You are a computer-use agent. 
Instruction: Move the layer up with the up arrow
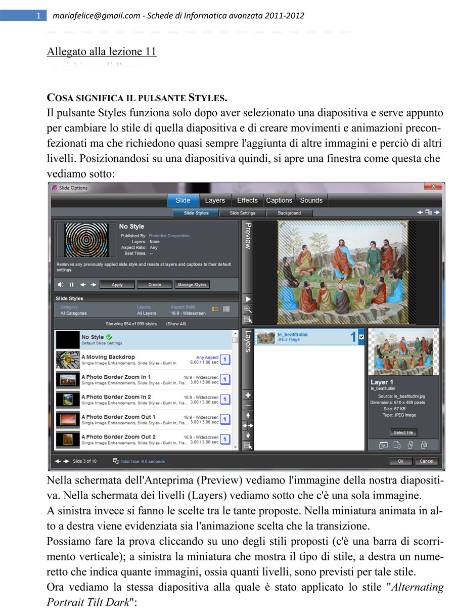pyautogui.click(x=248, y=415)
